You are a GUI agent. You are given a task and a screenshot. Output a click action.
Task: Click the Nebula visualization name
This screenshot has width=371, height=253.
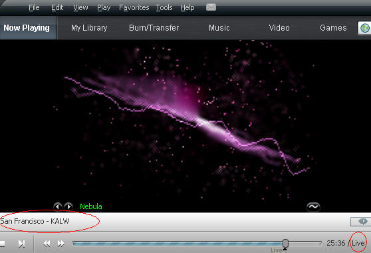(x=91, y=206)
